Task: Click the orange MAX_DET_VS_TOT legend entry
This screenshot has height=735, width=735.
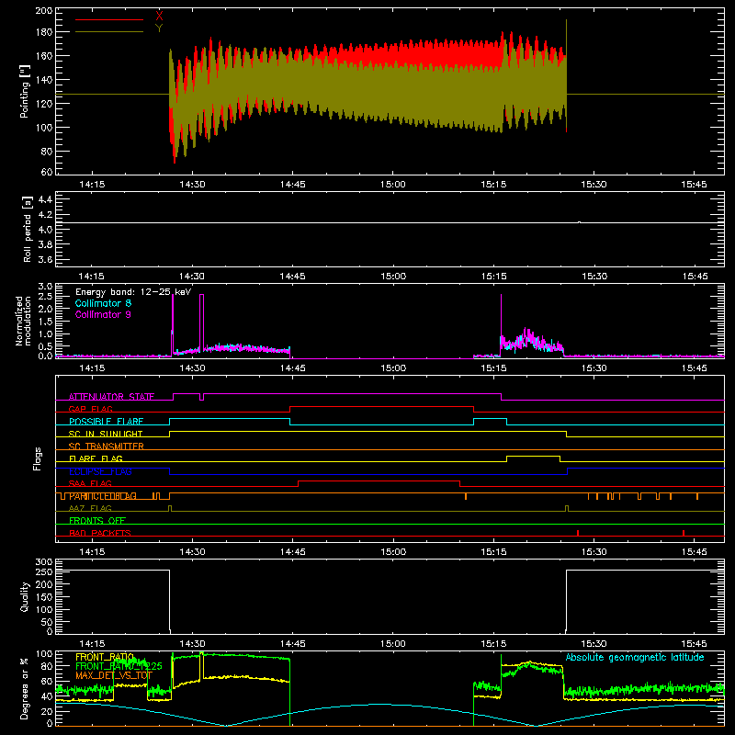Action: 114,675
